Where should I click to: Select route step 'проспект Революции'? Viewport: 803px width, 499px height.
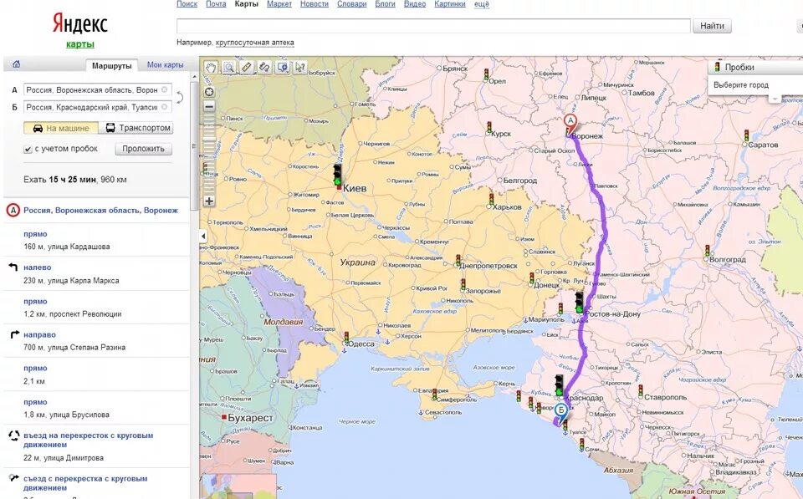96,308
